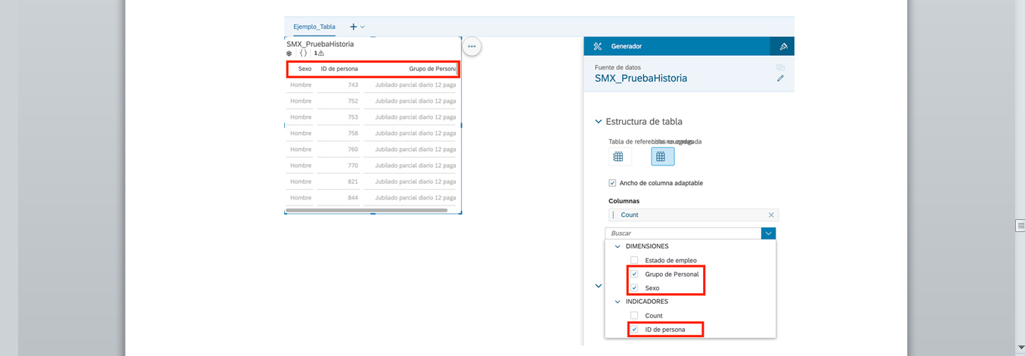This screenshot has height=356, width=1025.
Task: Click the Buscar search field
Action: (x=683, y=234)
